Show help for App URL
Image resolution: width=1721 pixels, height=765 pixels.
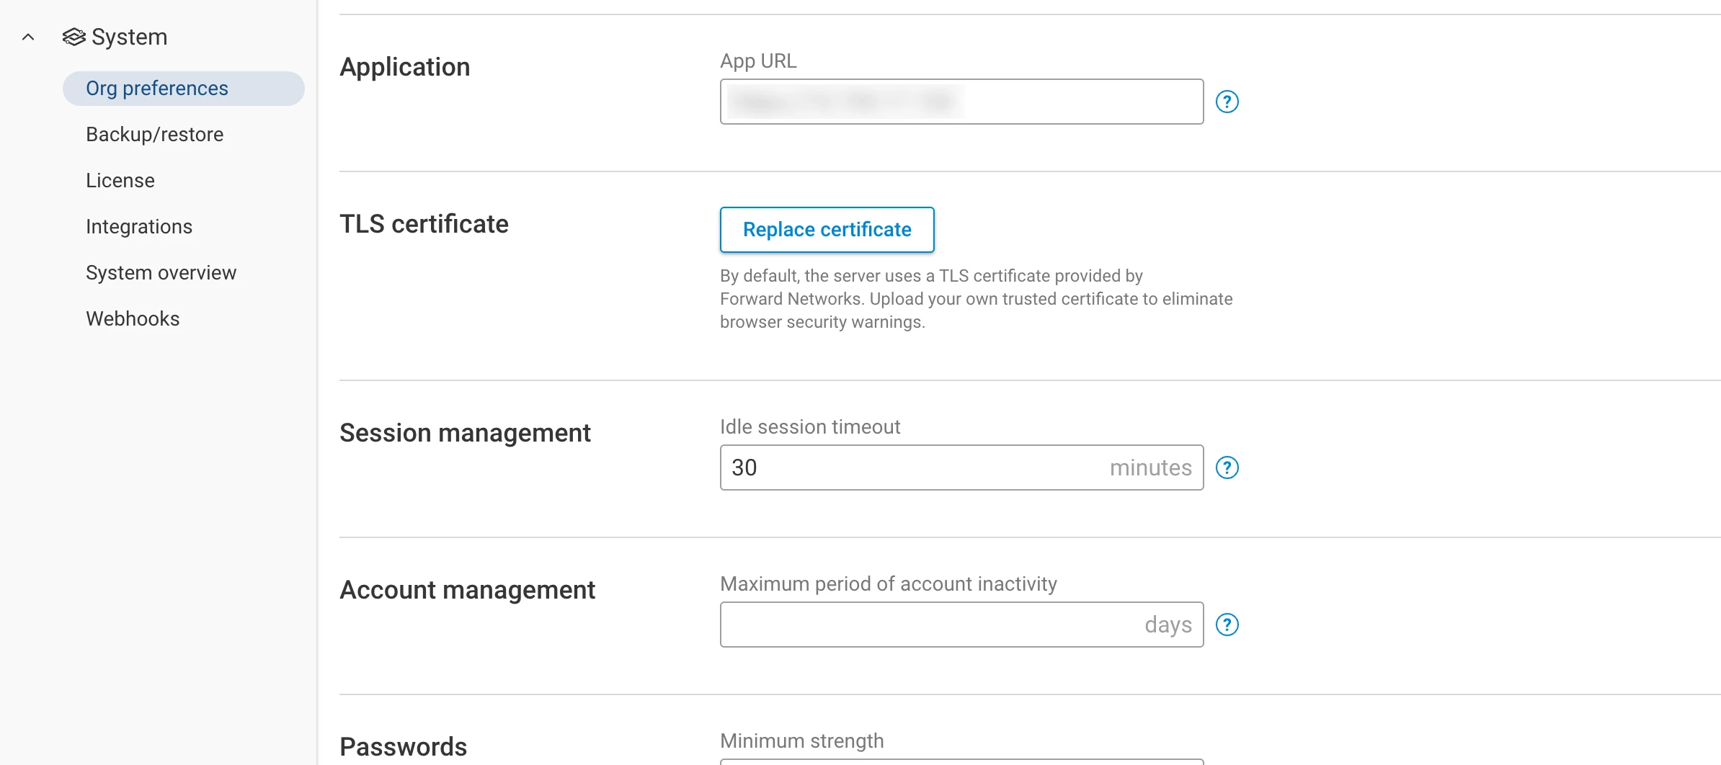click(1227, 102)
